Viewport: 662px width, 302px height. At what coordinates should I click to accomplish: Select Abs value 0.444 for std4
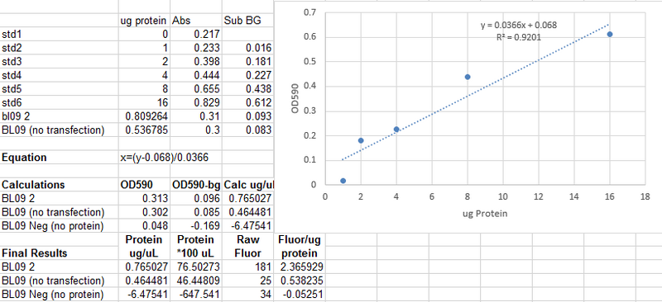click(x=196, y=75)
